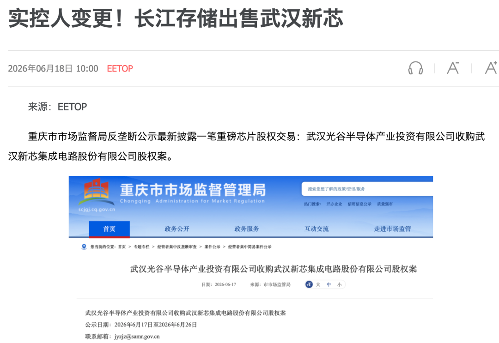Click the blue font size icon

pyautogui.click(x=309, y=284)
